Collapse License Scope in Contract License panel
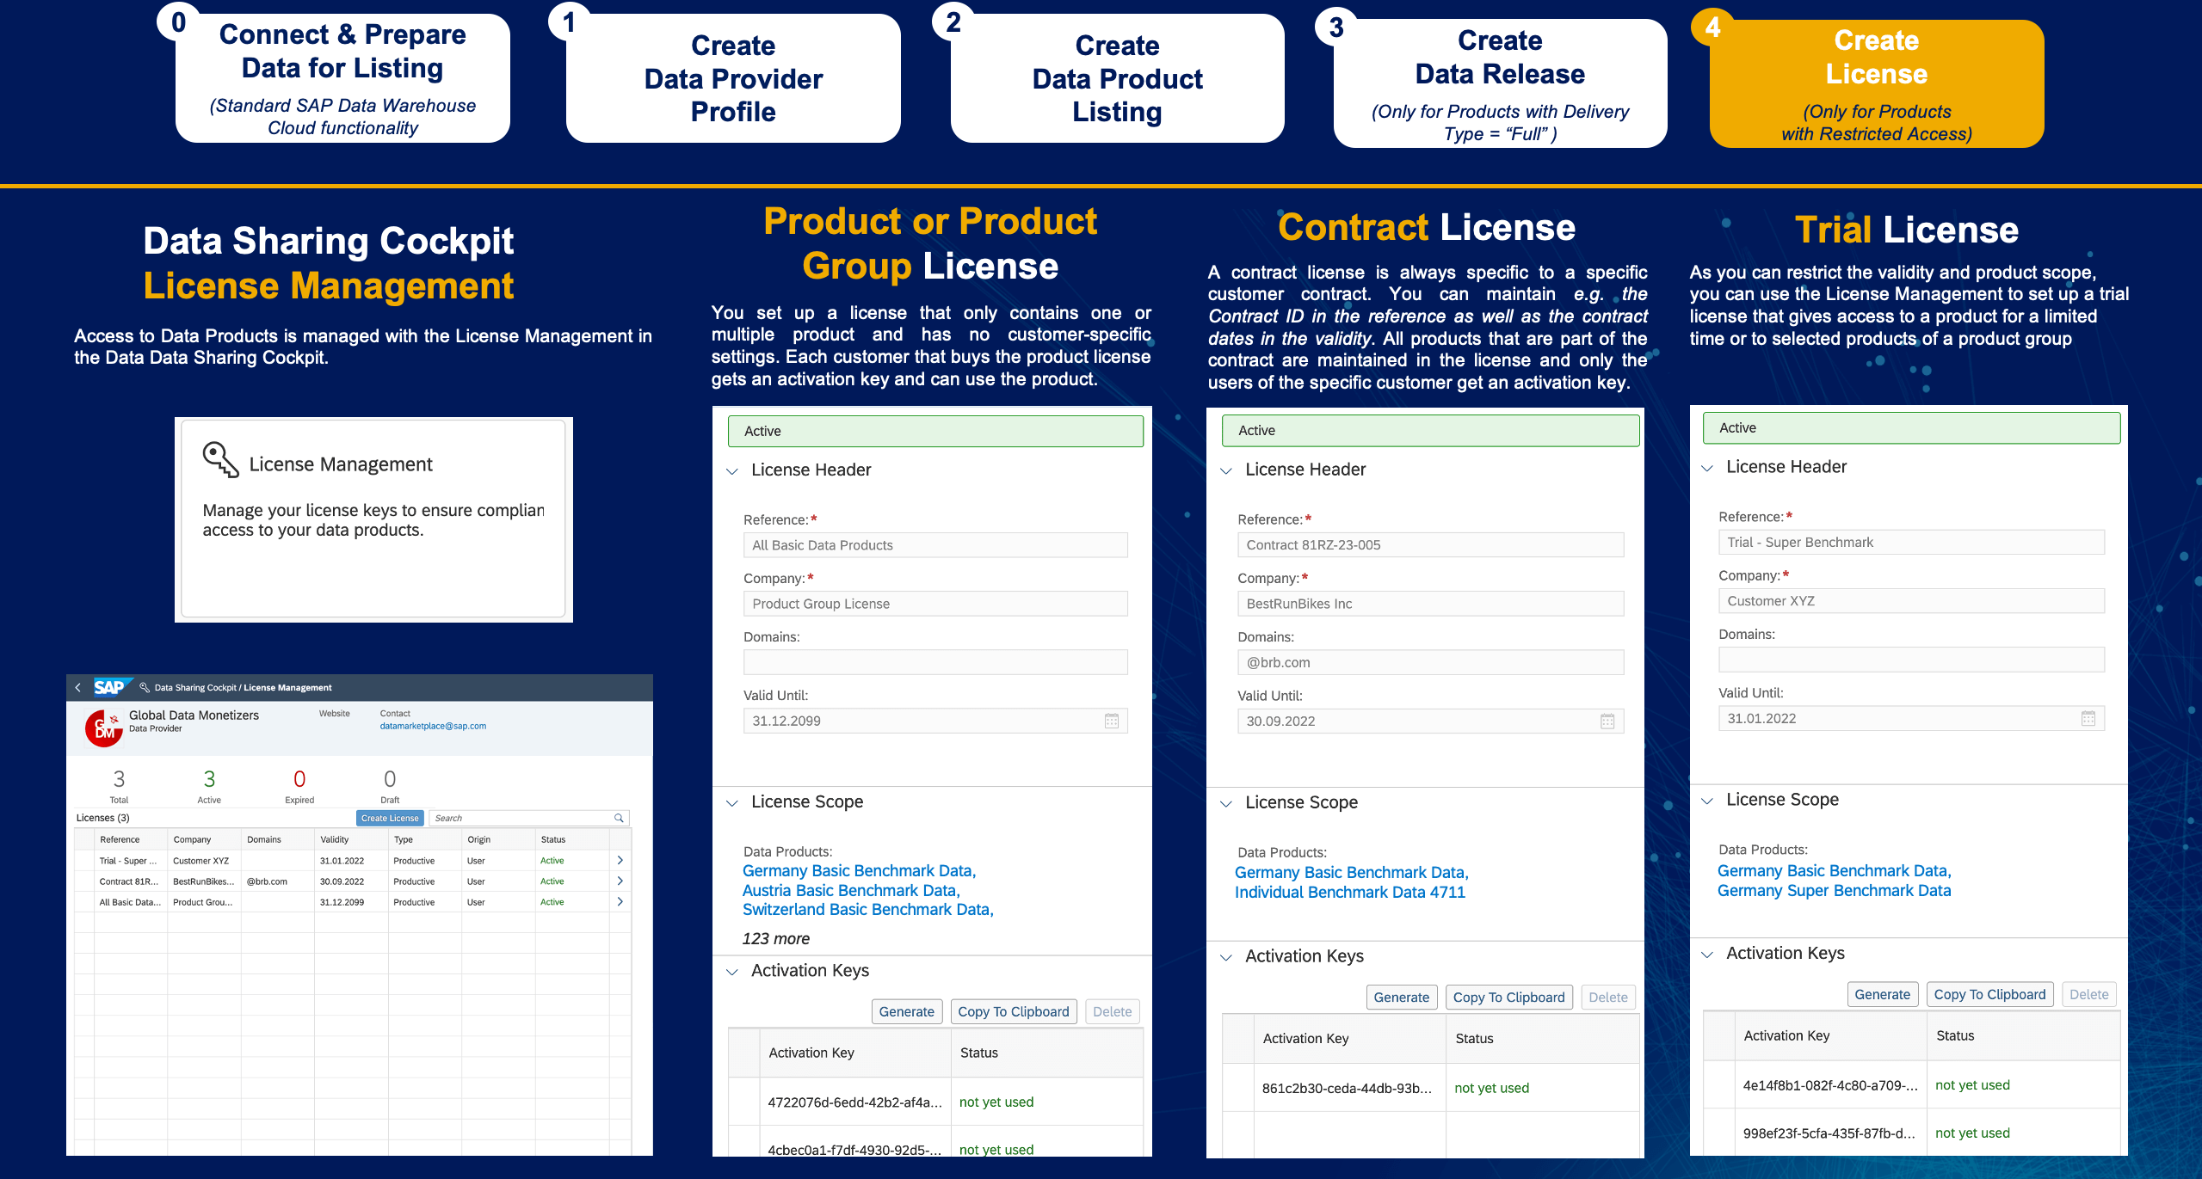 (1226, 804)
